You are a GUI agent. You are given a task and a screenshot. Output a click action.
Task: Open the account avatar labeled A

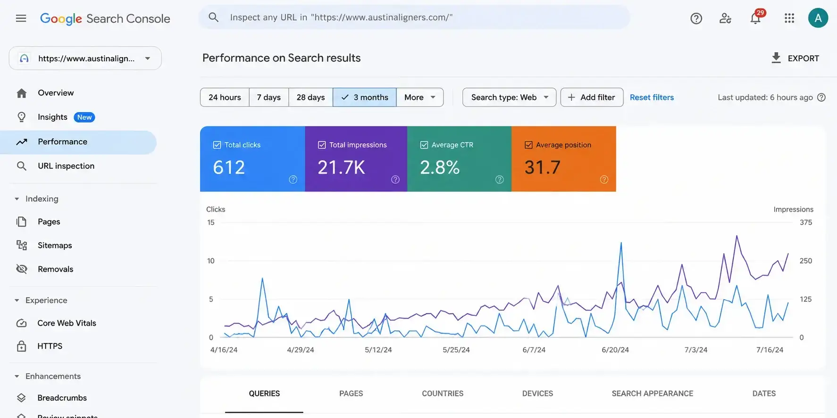click(x=818, y=18)
